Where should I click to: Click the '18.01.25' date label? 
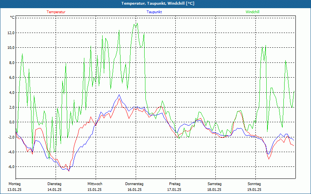pos(214,190)
